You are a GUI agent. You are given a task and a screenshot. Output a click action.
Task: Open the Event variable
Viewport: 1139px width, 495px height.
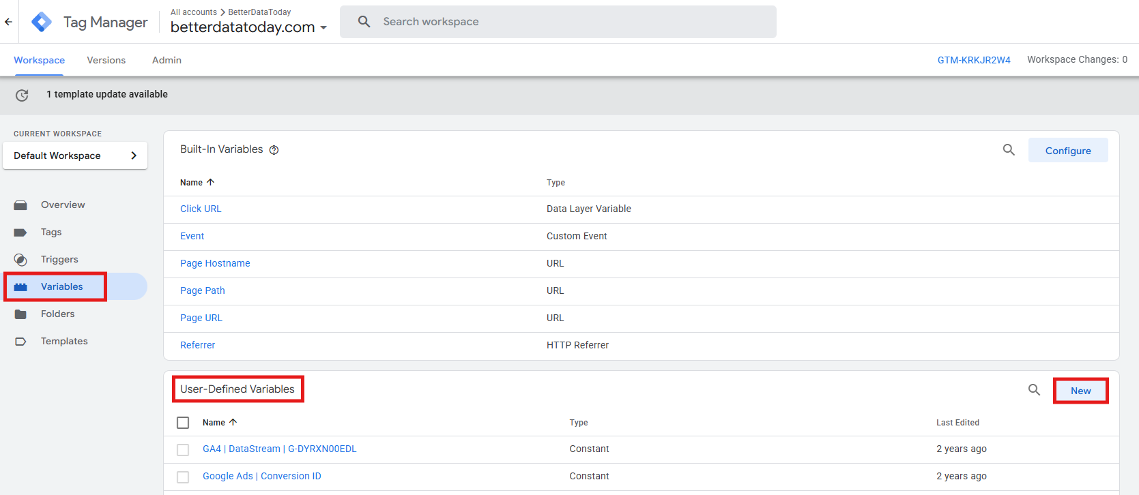pyautogui.click(x=192, y=236)
